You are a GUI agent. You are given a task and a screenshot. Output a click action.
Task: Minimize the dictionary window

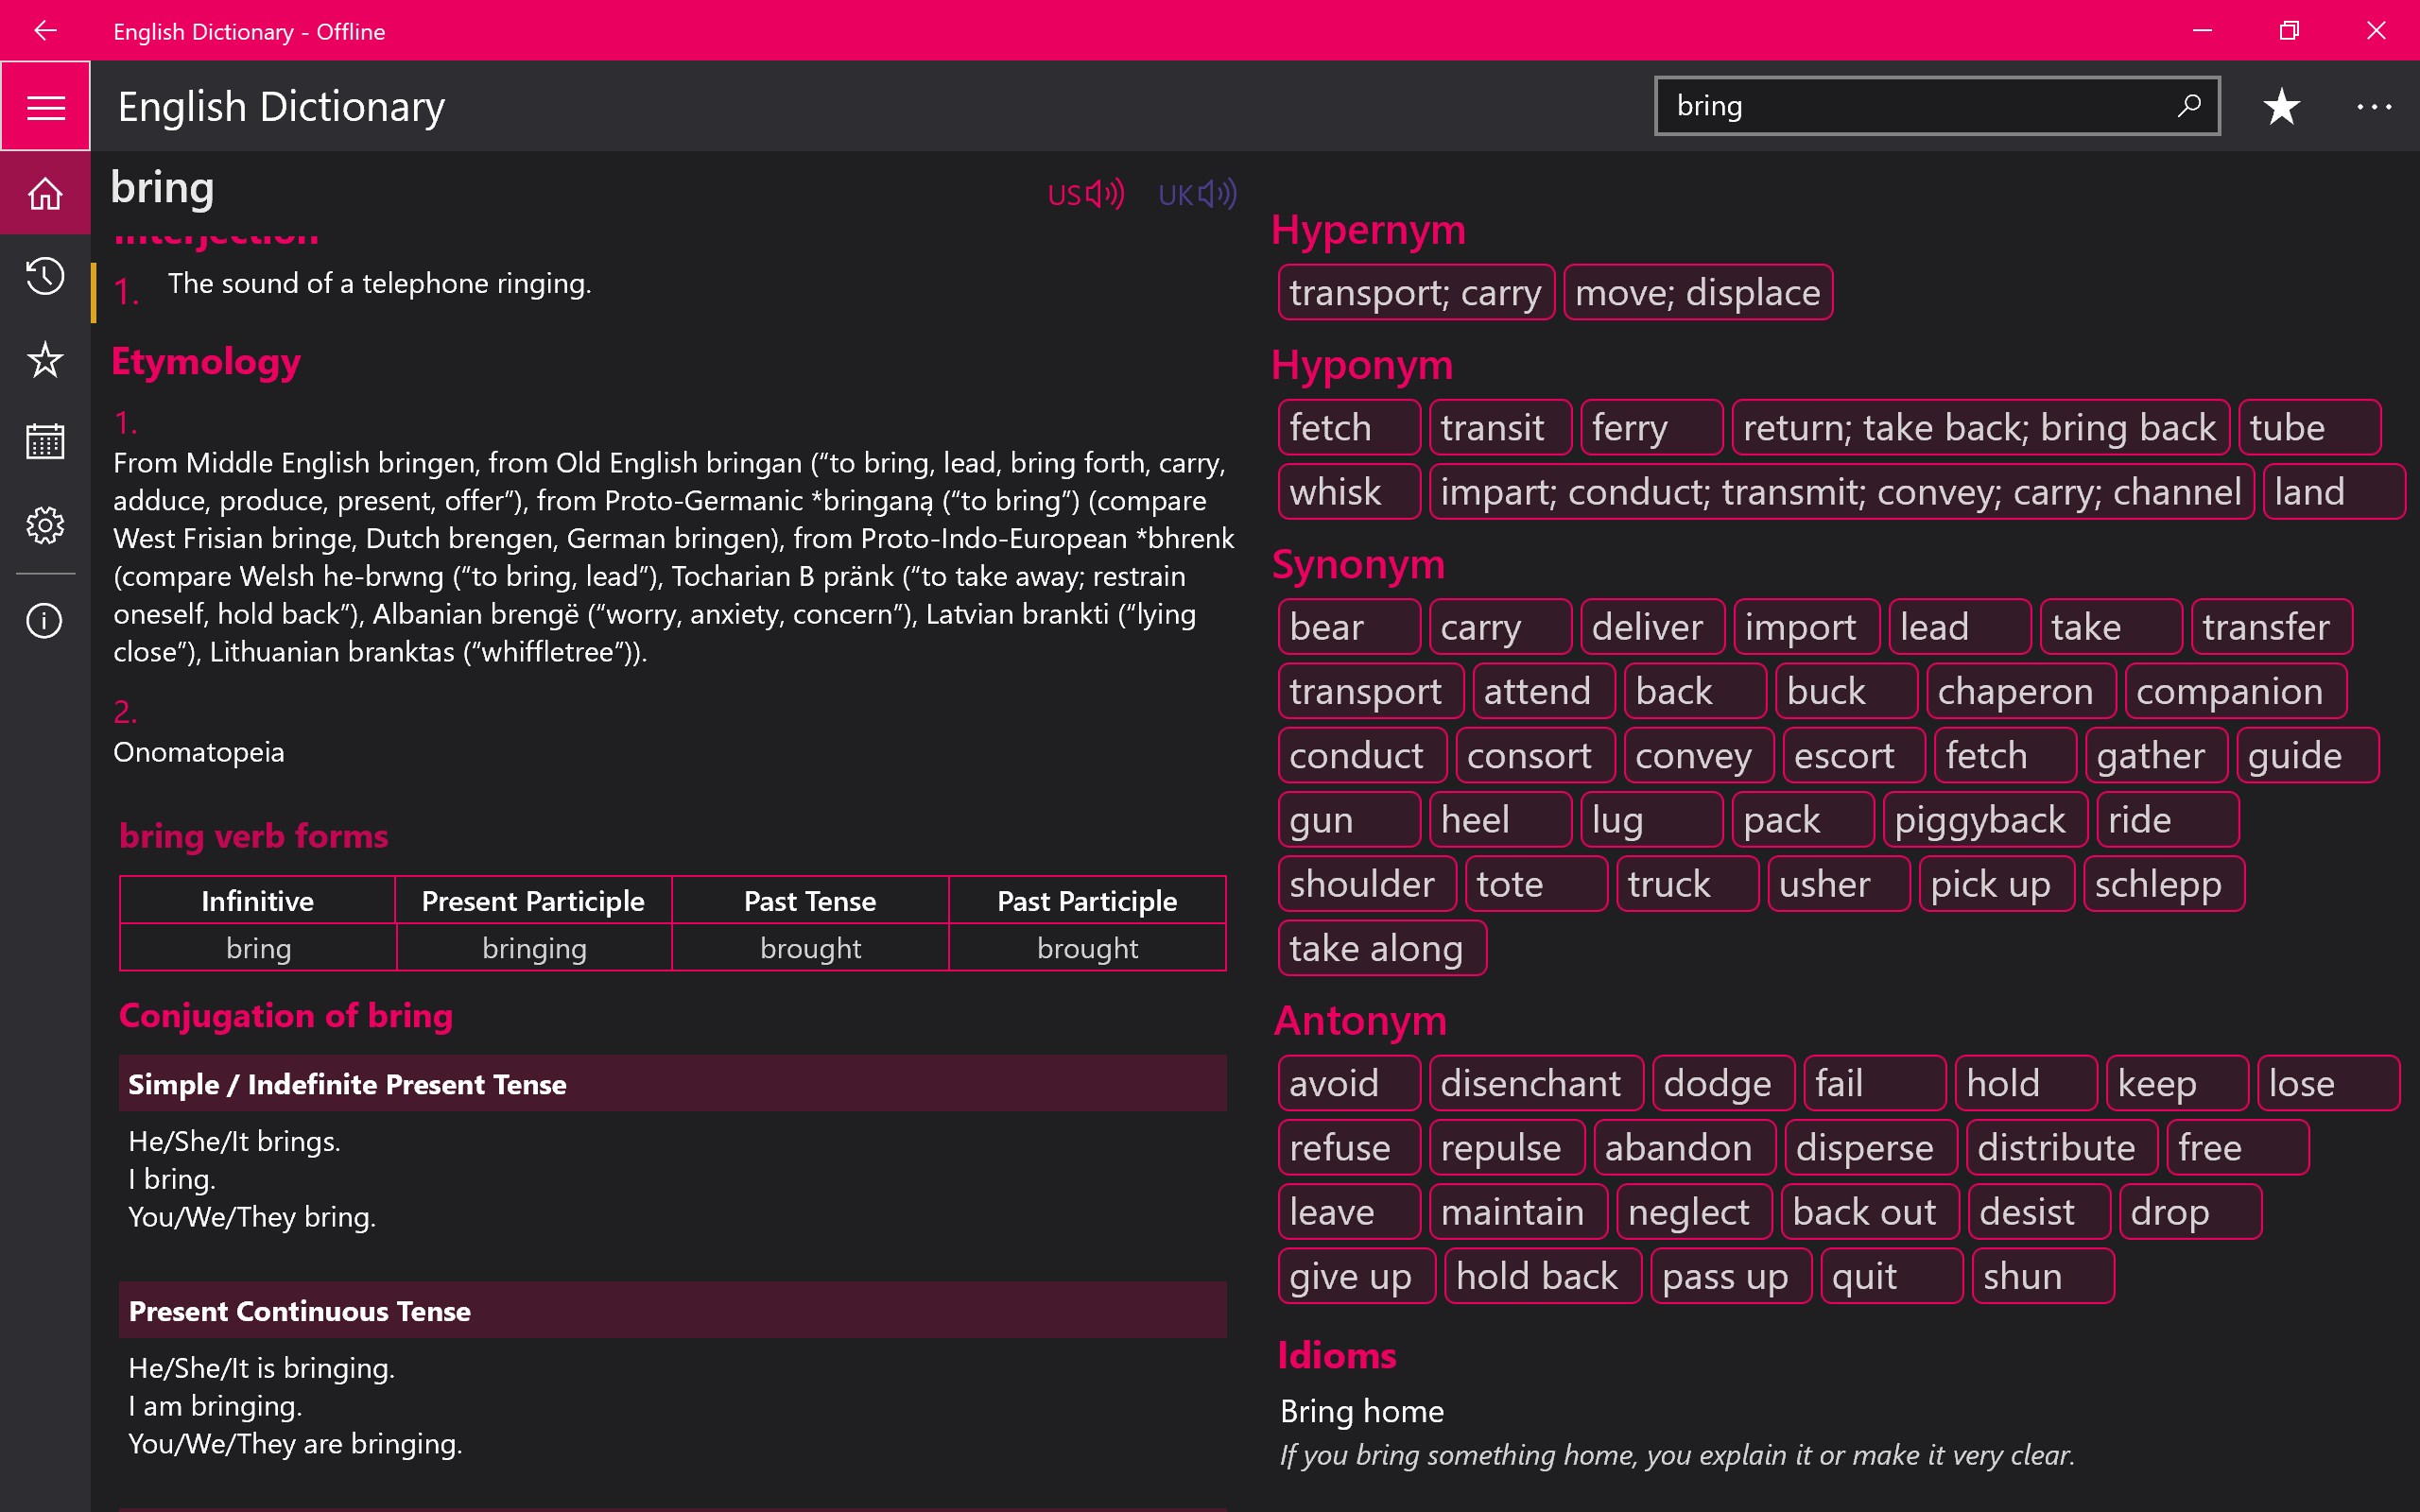[x=2202, y=30]
